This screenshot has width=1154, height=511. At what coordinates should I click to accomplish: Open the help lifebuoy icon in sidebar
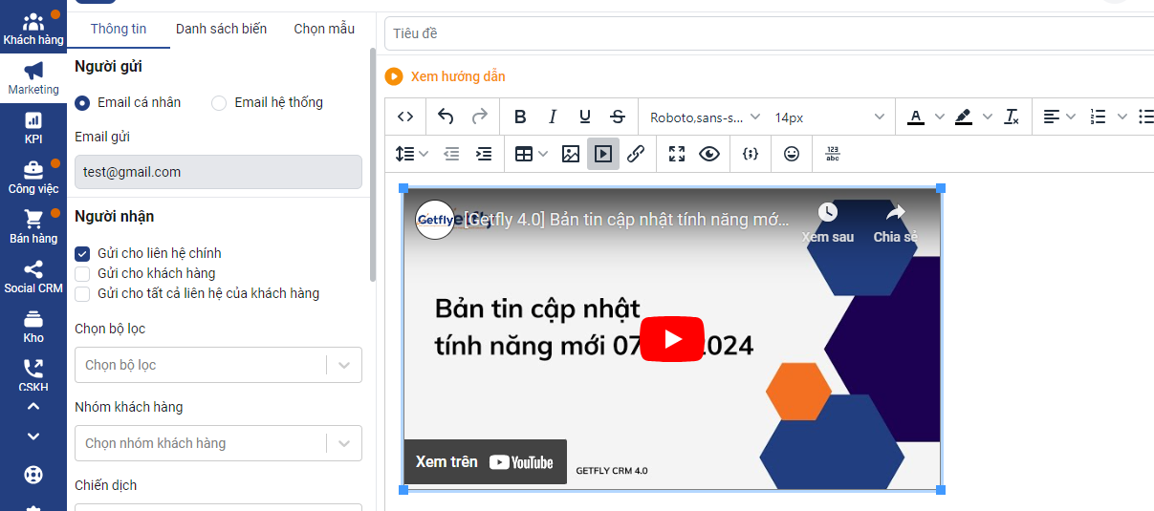pyautogui.click(x=33, y=475)
